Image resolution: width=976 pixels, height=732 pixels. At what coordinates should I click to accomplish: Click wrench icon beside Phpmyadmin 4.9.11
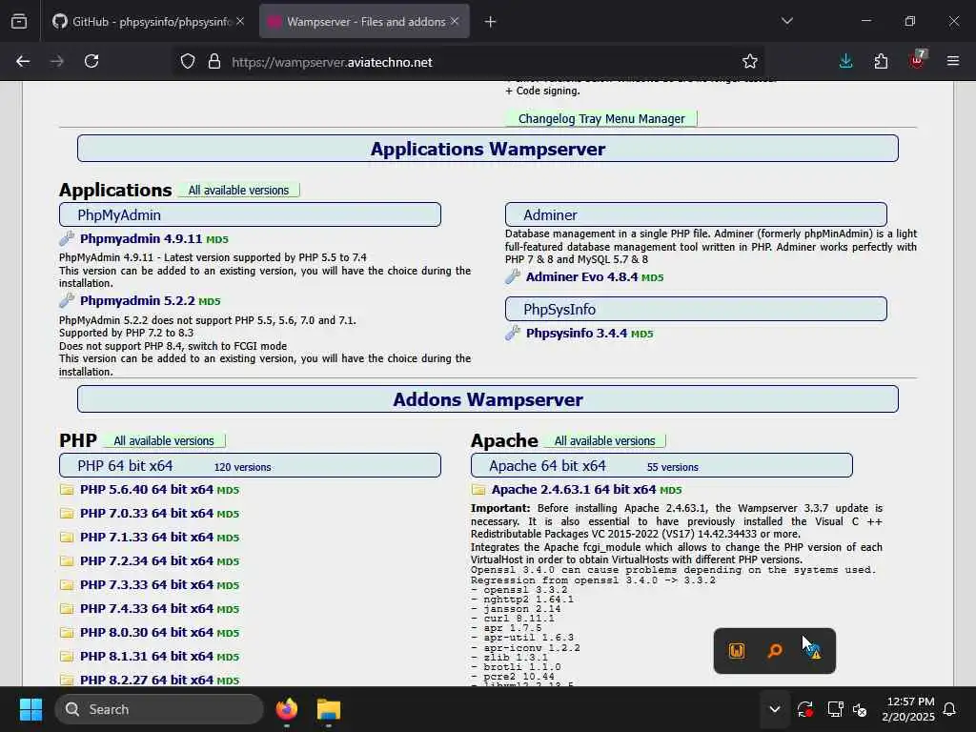pyautogui.click(x=67, y=237)
